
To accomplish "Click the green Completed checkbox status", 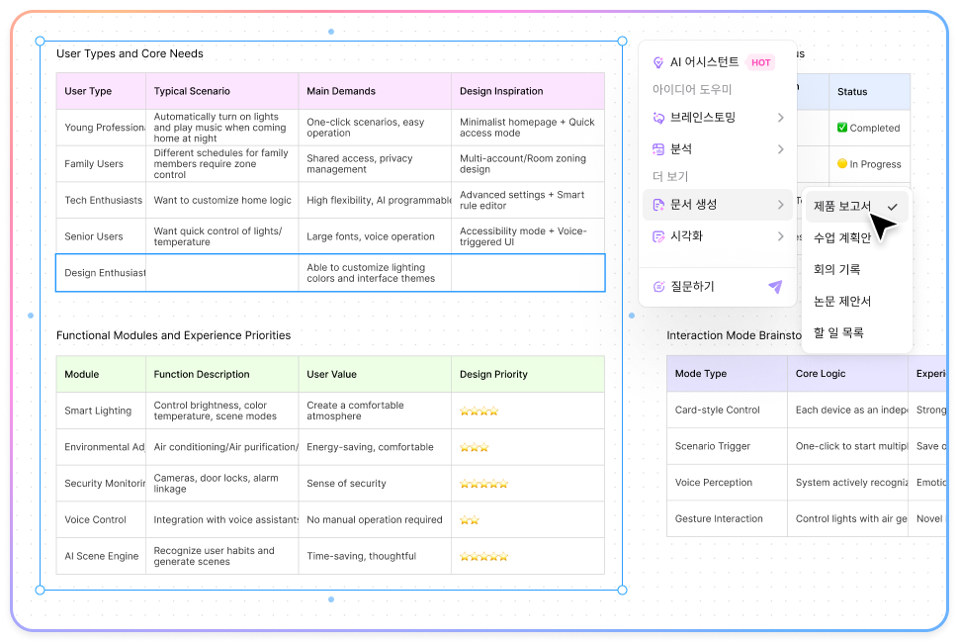I will click(842, 128).
